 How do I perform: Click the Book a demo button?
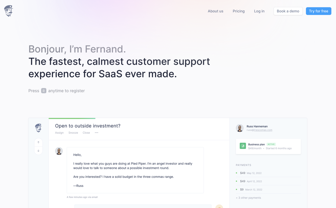click(x=288, y=11)
